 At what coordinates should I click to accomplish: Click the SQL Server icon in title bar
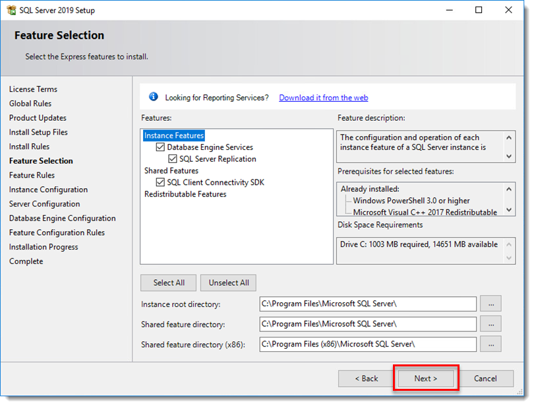click(11, 10)
